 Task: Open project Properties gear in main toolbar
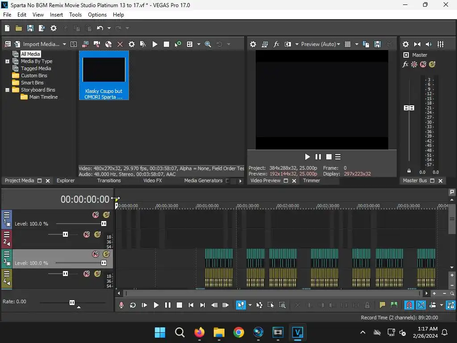point(54,28)
